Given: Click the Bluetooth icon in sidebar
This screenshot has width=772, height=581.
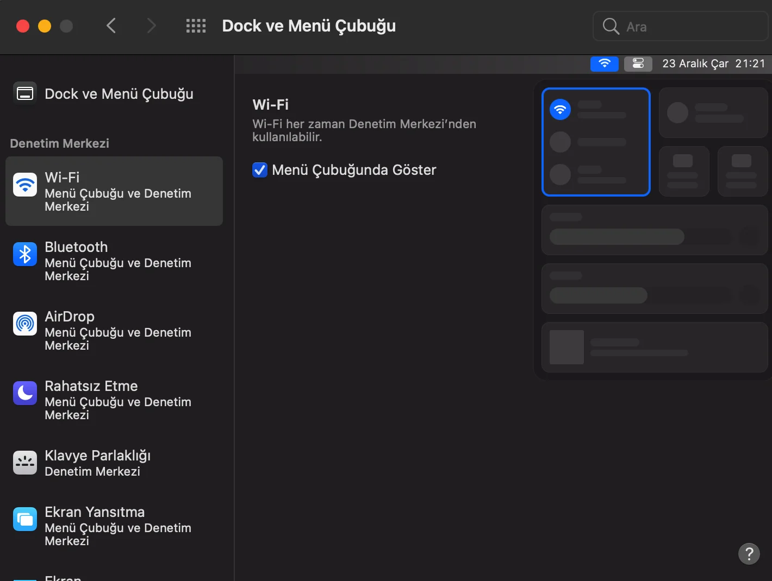Looking at the screenshot, I should click(x=25, y=254).
